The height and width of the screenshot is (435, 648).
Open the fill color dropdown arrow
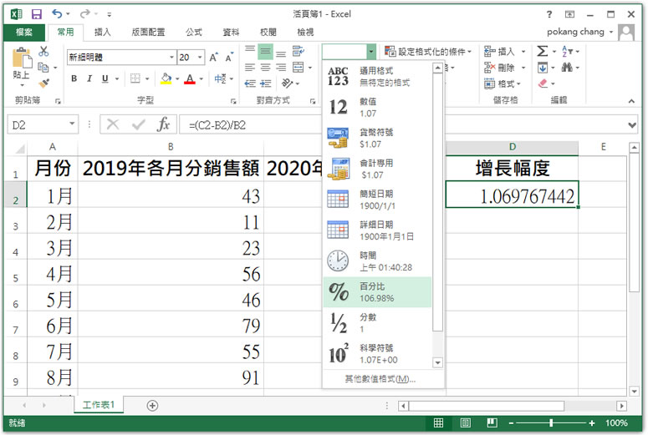[177, 78]
